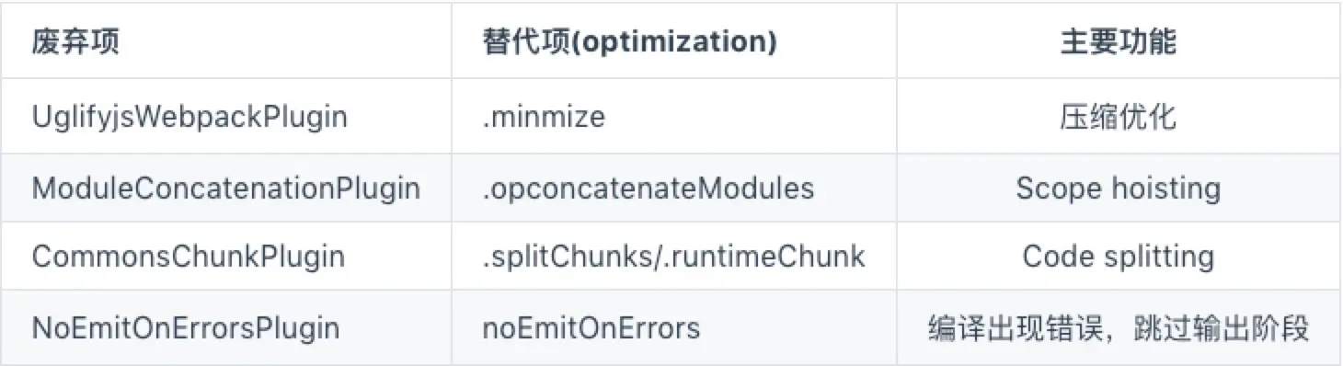Click the 编译出现错误，跳过输出阶段 cell
Image resolution: width=1343 pixels, height=366 pixels.
point(1118,328)
